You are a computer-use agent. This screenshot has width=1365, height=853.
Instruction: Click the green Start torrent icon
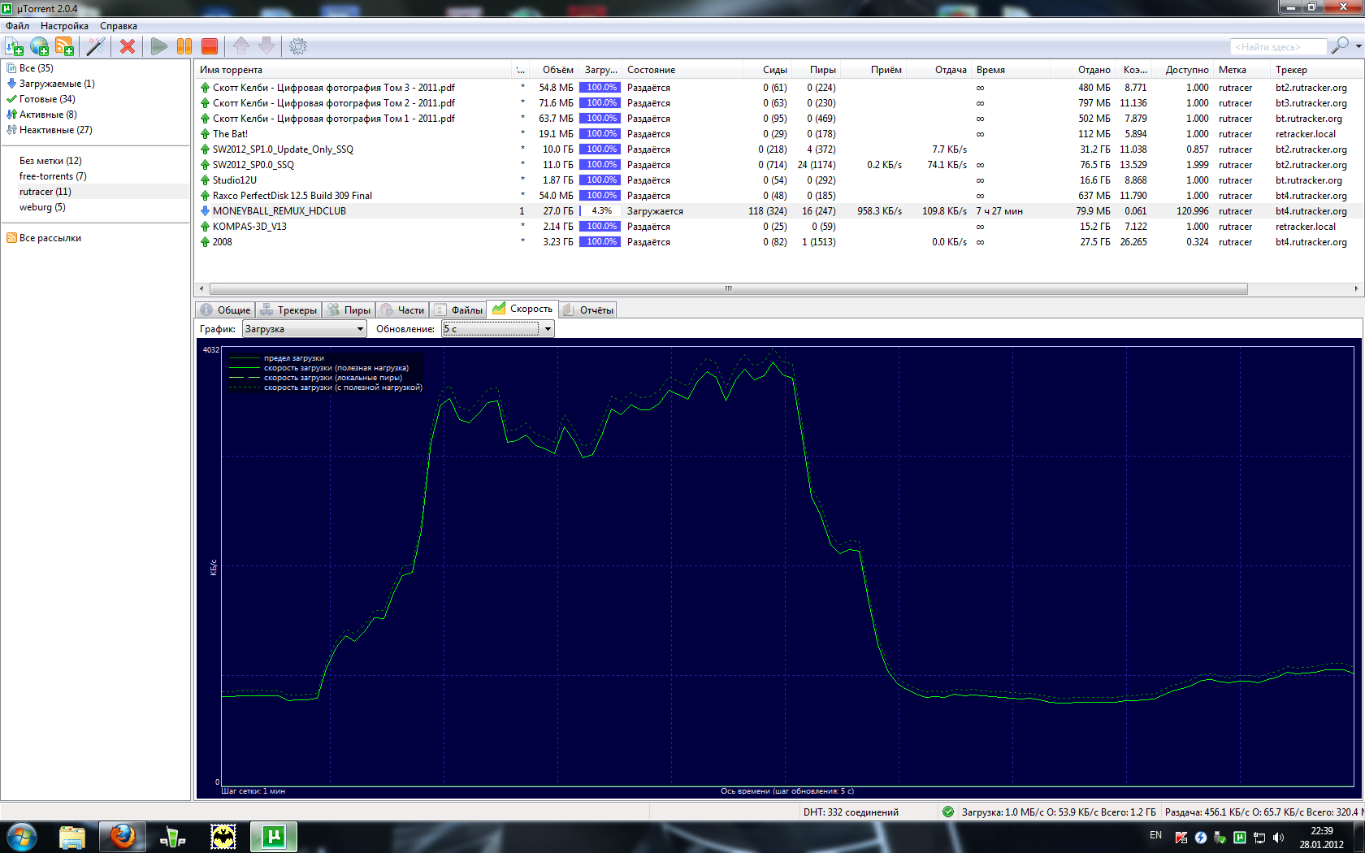(159, 46)
